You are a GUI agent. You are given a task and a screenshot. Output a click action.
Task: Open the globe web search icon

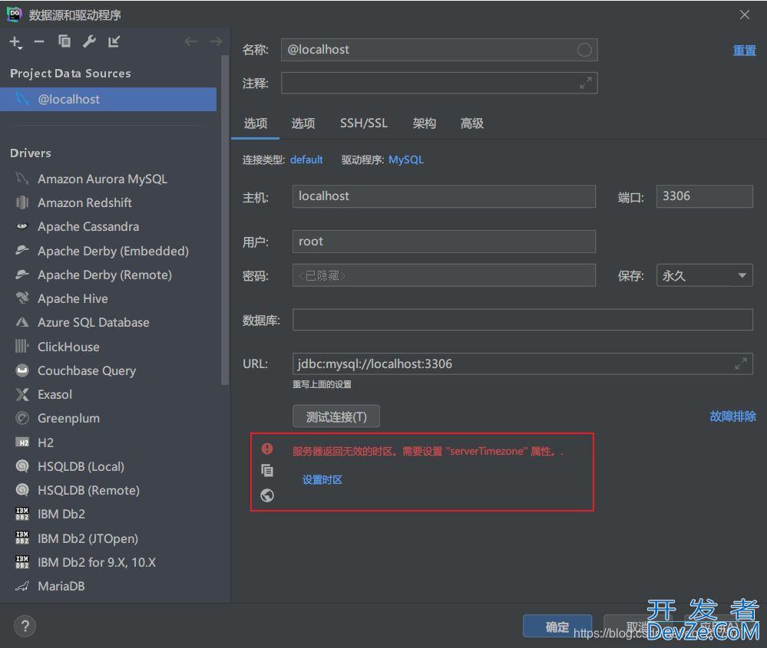pos(267,495)
